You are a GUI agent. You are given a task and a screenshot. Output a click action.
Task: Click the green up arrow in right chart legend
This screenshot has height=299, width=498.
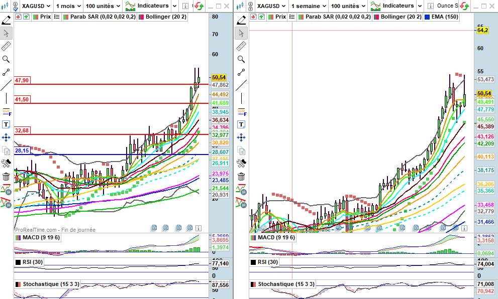[260, 17]
